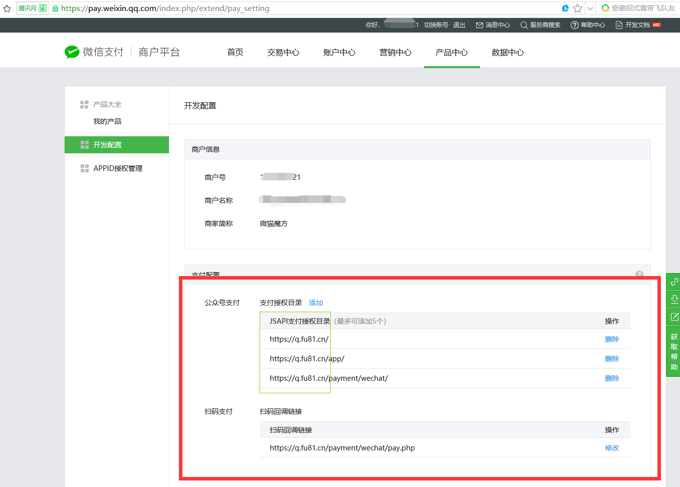
Task: Open 营销中心 tab
Action: 395,53
